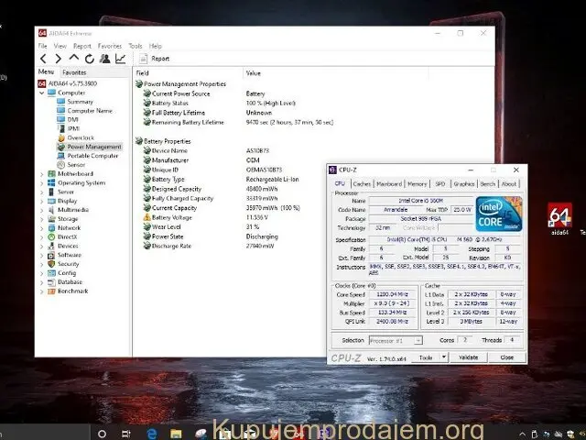
Task: Click the Edge icon on the taskbar
Action: click(152, 432)
